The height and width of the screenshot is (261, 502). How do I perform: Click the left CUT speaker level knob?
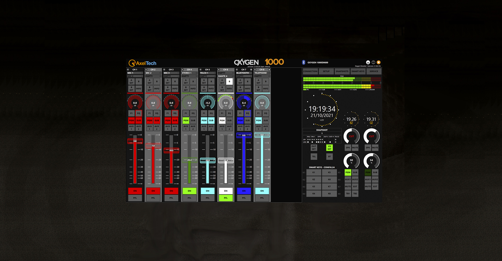click(351, 136)
